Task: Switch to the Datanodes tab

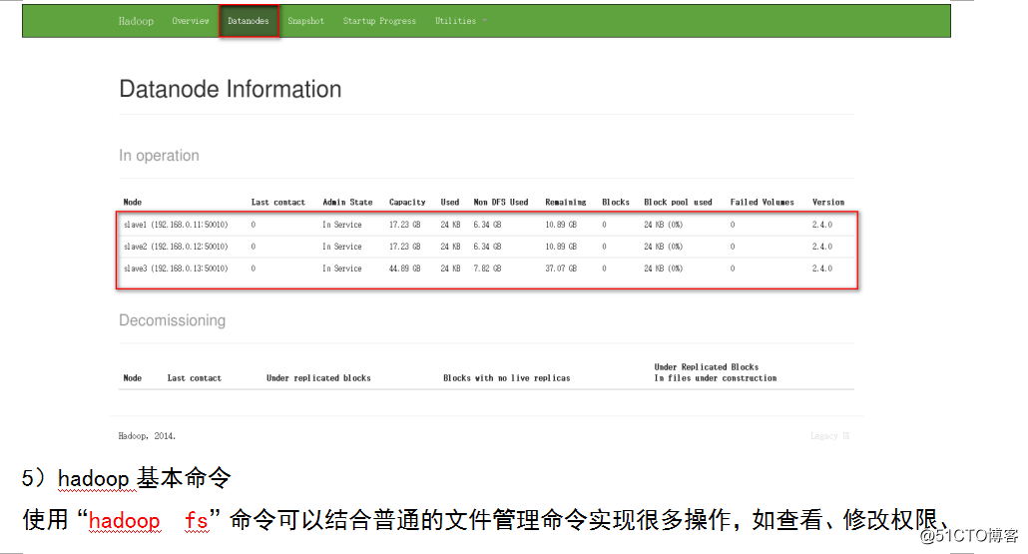Action: pos(249,21)
